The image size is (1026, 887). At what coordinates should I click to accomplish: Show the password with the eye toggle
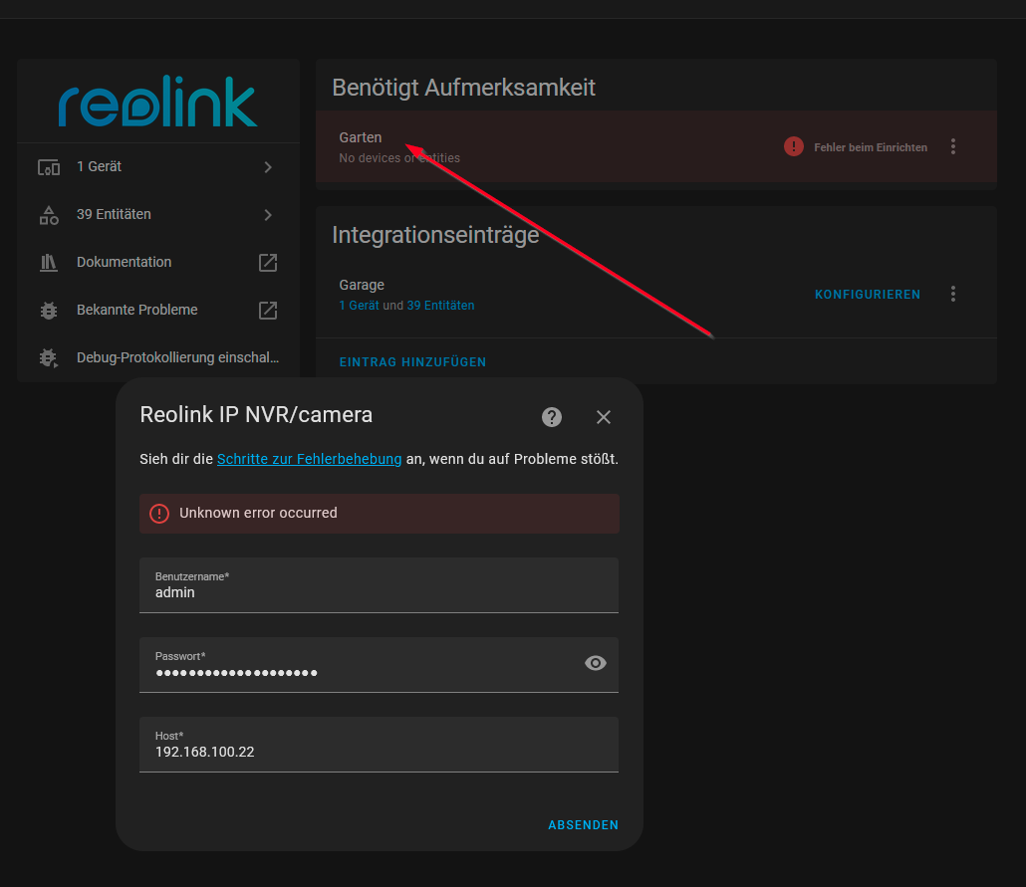[x=595, y=663]
